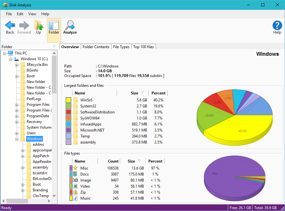Click the Image file type icon
Image resolution: width=285 pixels, height=211 pixels.
[x=76, y=180]
